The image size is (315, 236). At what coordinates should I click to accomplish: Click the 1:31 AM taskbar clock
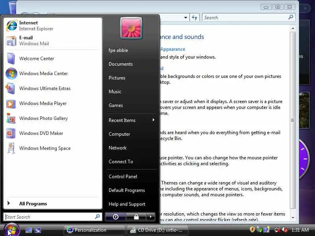tap(300, 230)
